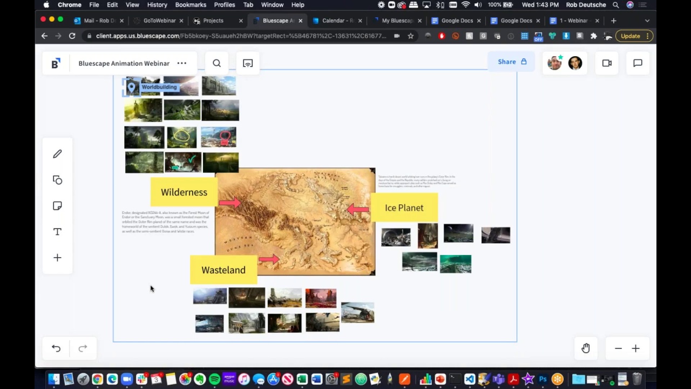Close the Projects tab
This screenshot has width=691, height=389.
(x=241, y=21)
